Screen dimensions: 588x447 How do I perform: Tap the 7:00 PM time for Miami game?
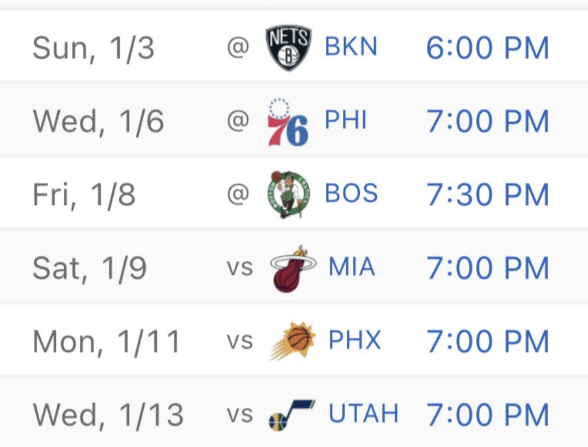tap(487, 268)
